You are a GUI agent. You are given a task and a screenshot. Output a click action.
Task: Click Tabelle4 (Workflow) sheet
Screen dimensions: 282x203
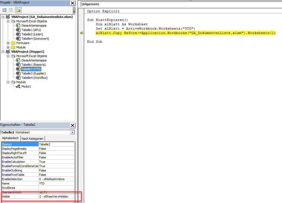pyautogui.click(x=34, y=78)
